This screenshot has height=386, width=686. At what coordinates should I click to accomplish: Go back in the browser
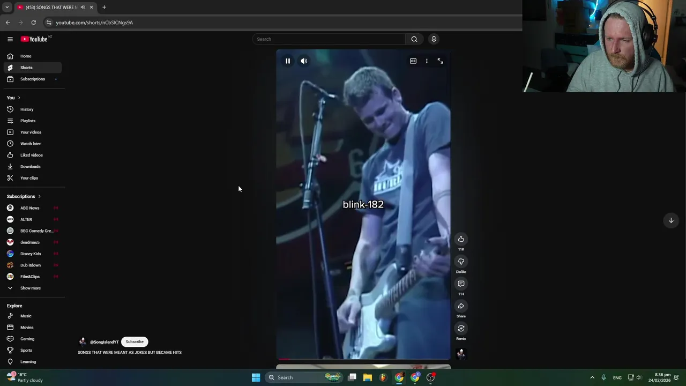pyautogui.click(x=8, y=23)
